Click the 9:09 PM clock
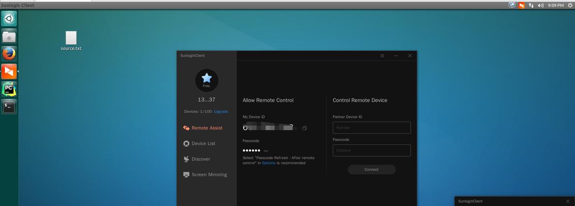The image size is (575, 206). (555, 6)
